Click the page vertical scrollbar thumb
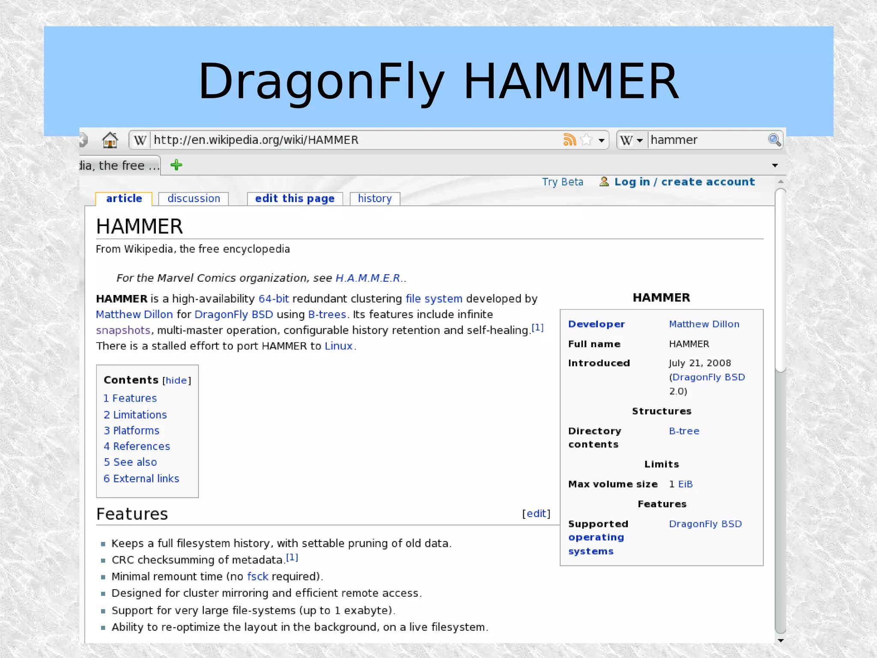877x658 pixels. [781, 280]
